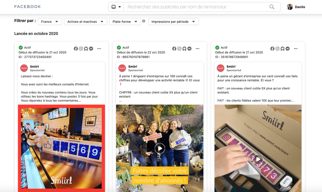322x192 pixels.
Task: Click Messenger icon on ad ID 277373723450491
Action: point(91,49)
